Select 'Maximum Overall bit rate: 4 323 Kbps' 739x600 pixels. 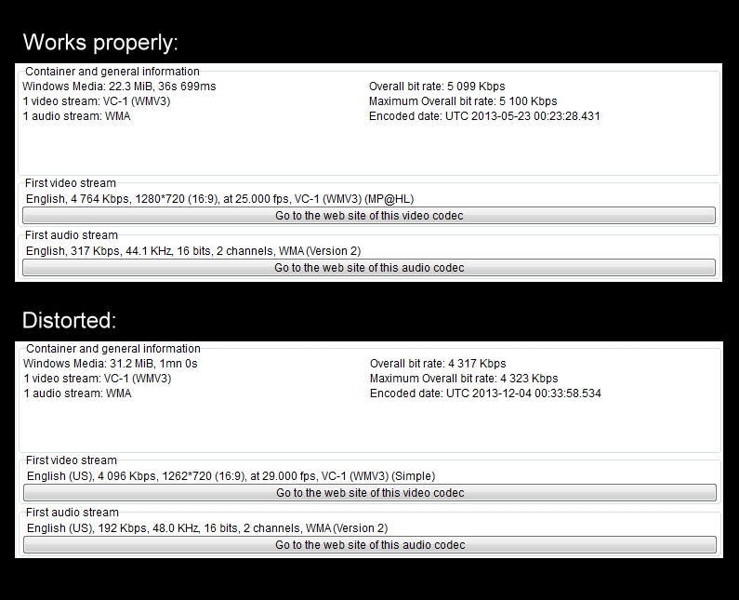point(464,379)
